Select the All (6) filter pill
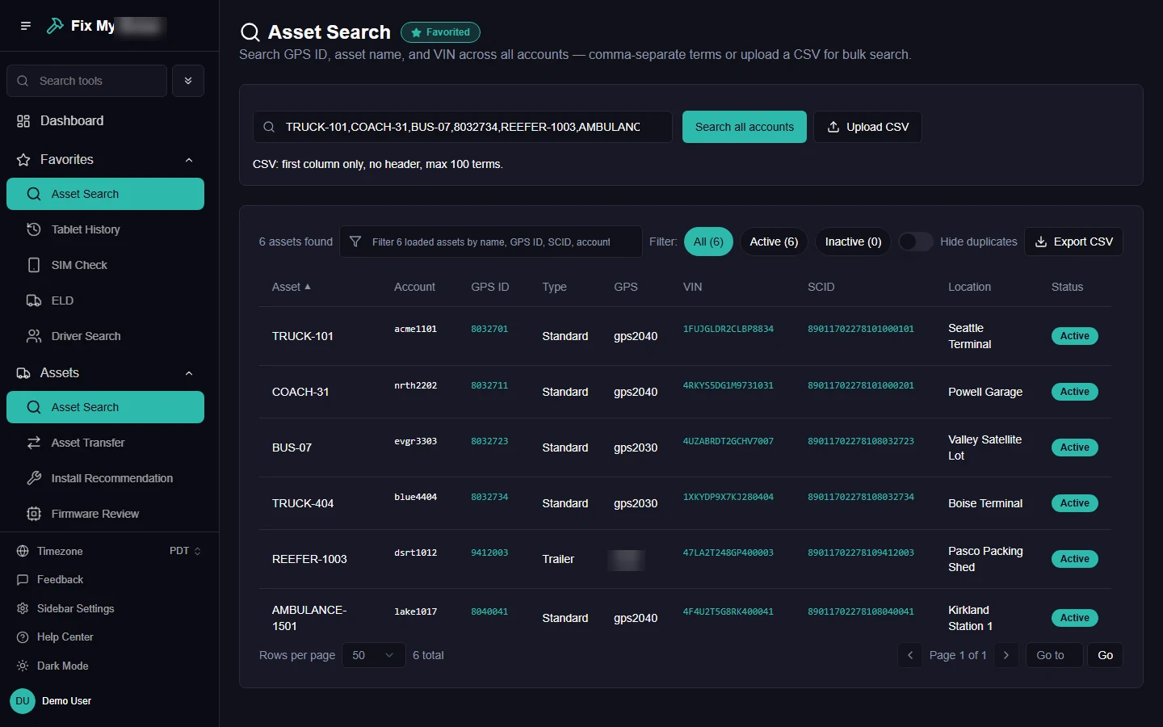Viewport: 1163px width, 727px height. click(x=708, y=242)
